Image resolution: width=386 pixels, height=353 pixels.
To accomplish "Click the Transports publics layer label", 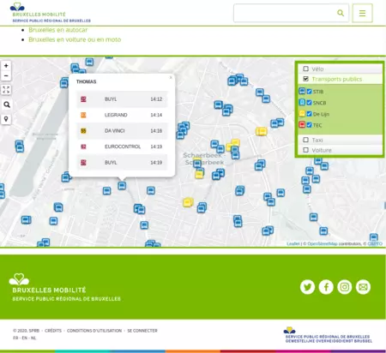I will (337, 79).
